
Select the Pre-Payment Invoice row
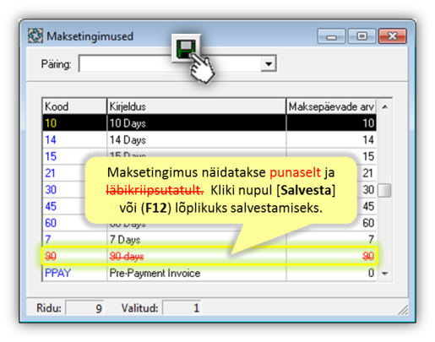pos(209,273)
